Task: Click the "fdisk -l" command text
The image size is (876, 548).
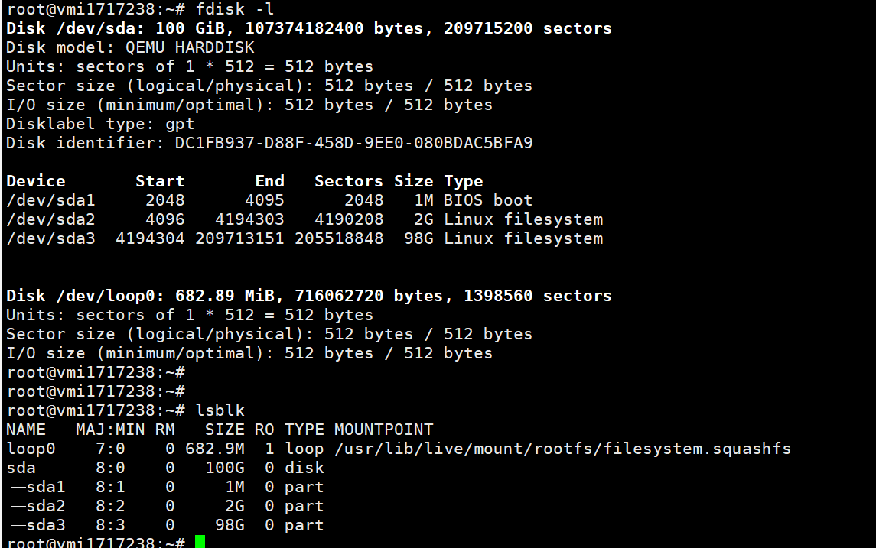Action: pyautogui.click(x=235, y=9)
